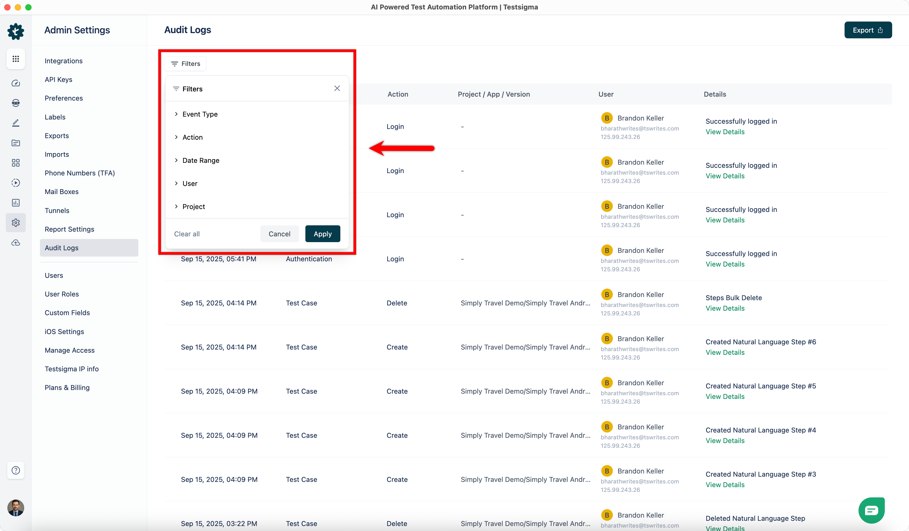Expand the User filter section

click(x=190, y=183)
